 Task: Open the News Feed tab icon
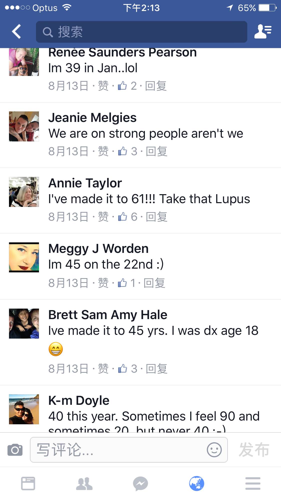click(28, 484)
